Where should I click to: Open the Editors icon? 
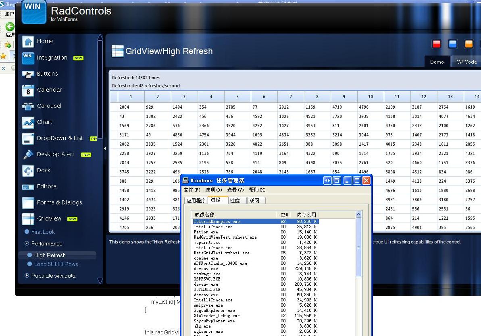(x=28, y=187)
